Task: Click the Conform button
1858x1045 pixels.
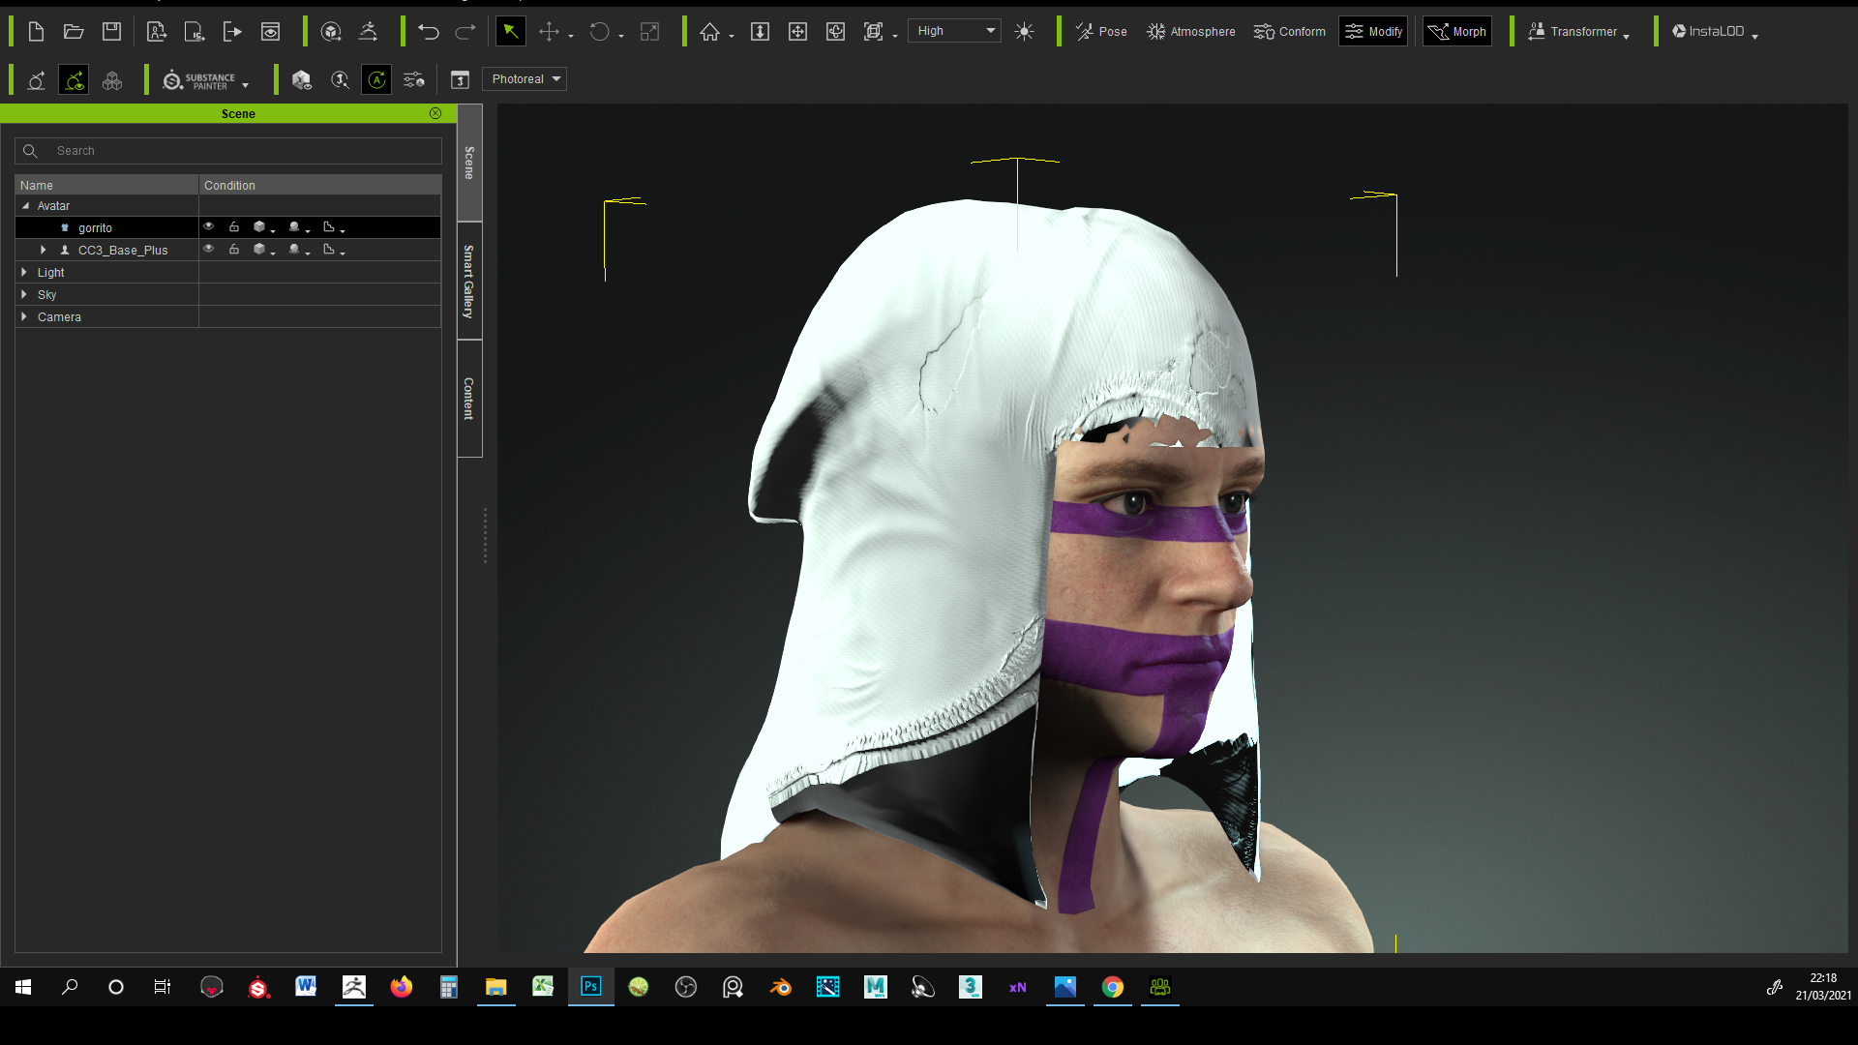Action: click(1290, 32)
